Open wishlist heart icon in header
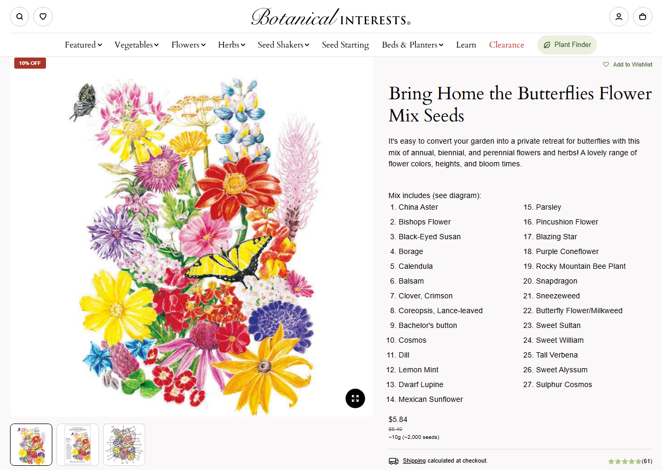Screen dimensions: 662x470 pos(43,16)
